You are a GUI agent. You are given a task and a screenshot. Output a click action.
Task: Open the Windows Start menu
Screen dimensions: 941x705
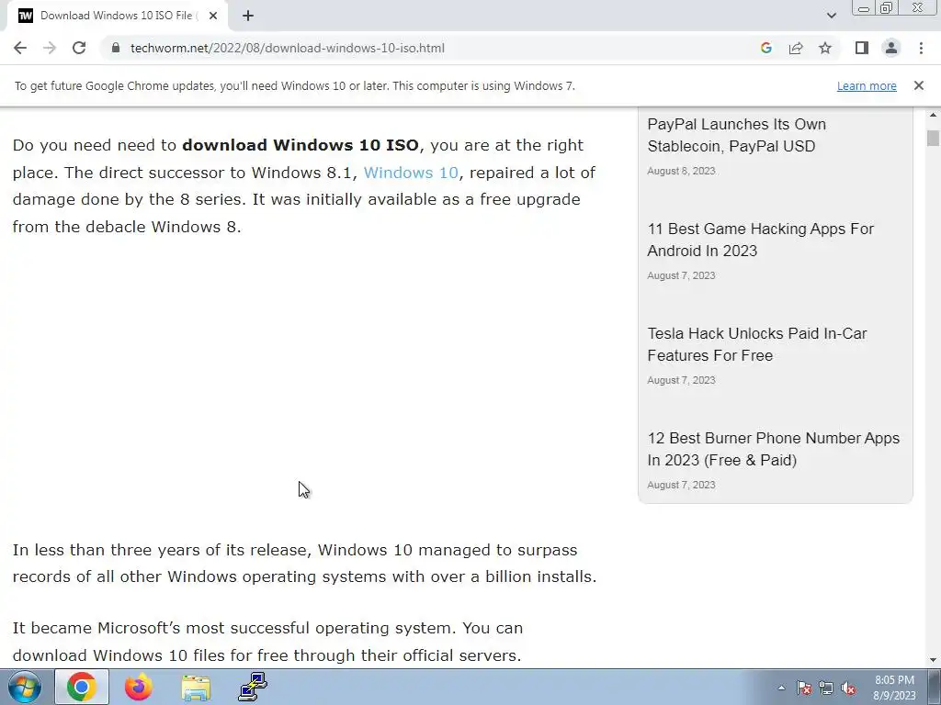(x=25, y=687)
